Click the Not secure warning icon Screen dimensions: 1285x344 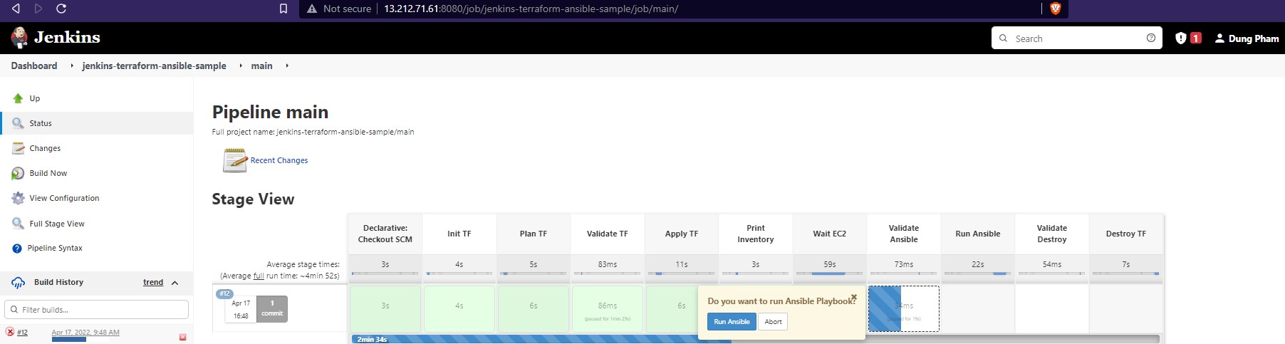point(311,9)
